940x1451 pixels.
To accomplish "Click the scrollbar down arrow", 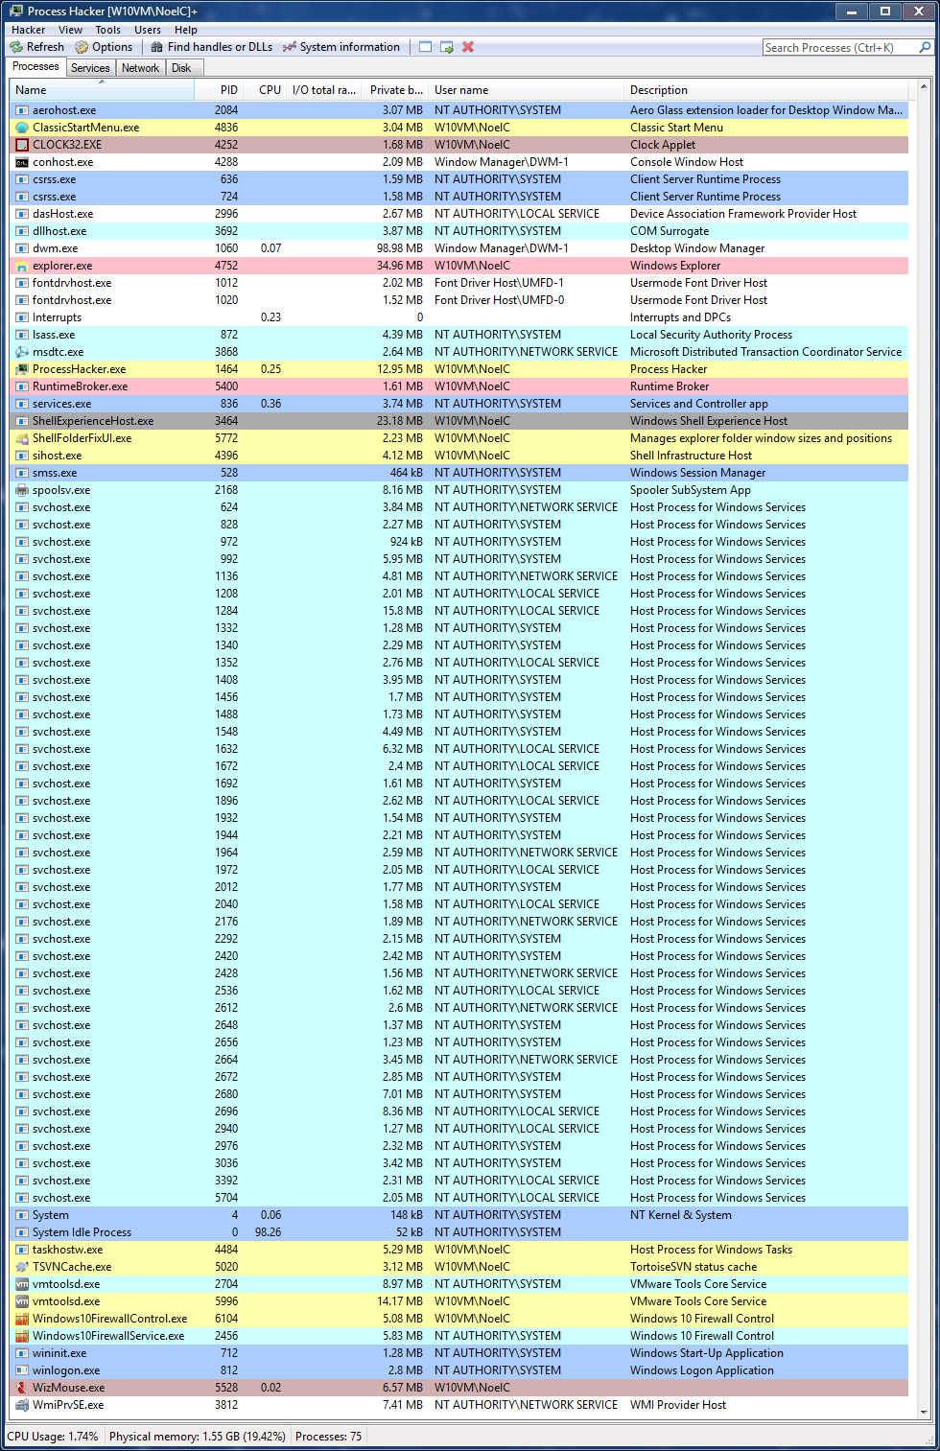I will (924, 1412).
